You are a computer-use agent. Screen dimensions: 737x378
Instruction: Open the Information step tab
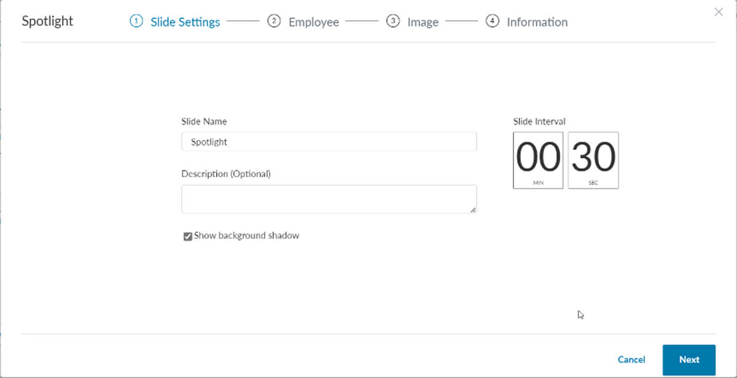click(x=537, y=22)
